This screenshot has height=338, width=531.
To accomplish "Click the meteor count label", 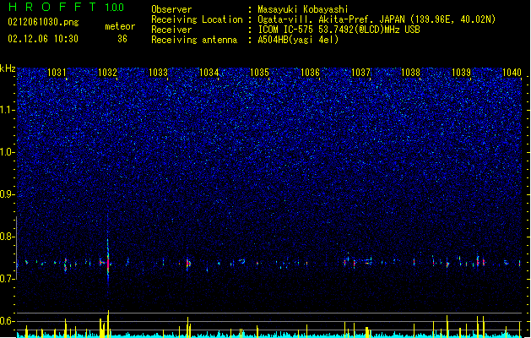I will coord(120,26).
